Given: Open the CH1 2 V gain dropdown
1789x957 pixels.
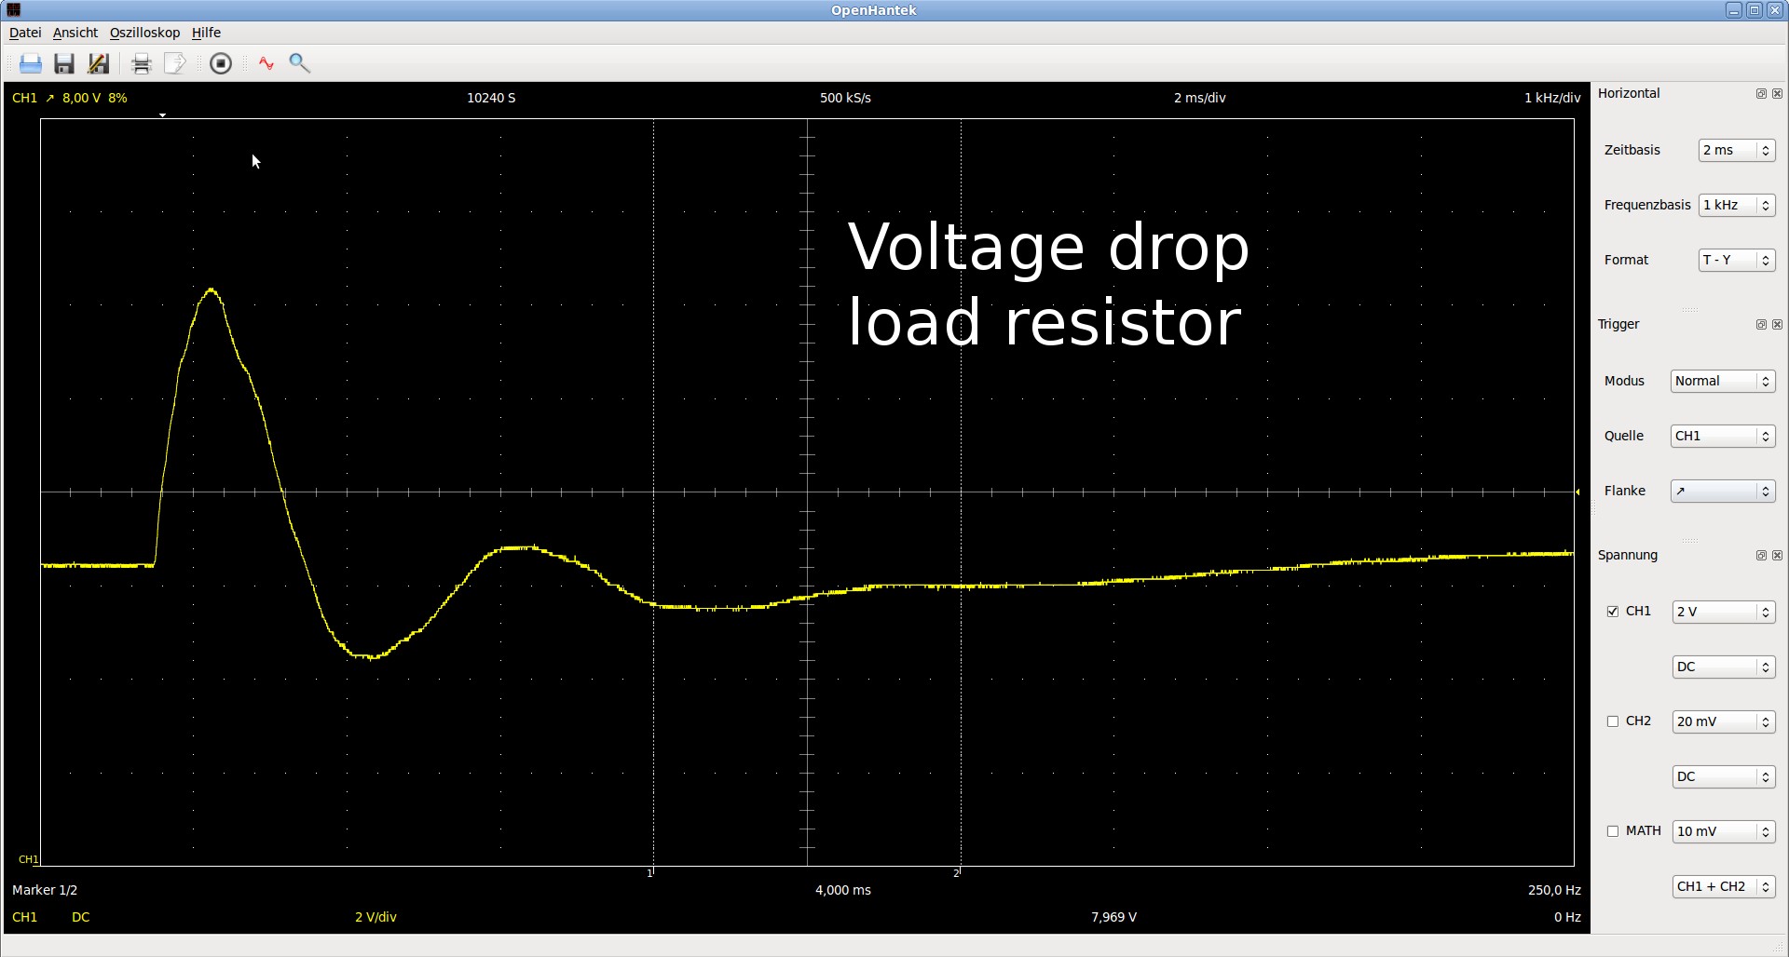Looking at the screenshot, I should pos(1723,612).
